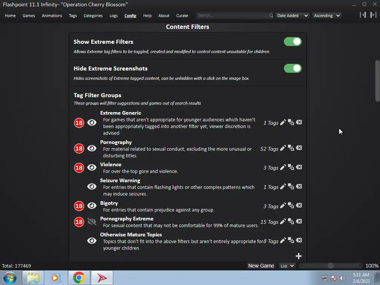Open the Date Added sort dropdown
Viewport: 380px width, 285px height.
pos(292,16)
